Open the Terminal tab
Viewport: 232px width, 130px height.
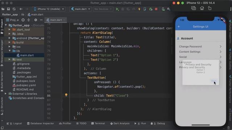(x=98, y=123)
